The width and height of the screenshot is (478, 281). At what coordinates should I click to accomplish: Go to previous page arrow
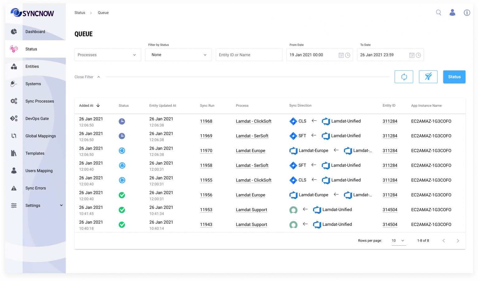444,241
